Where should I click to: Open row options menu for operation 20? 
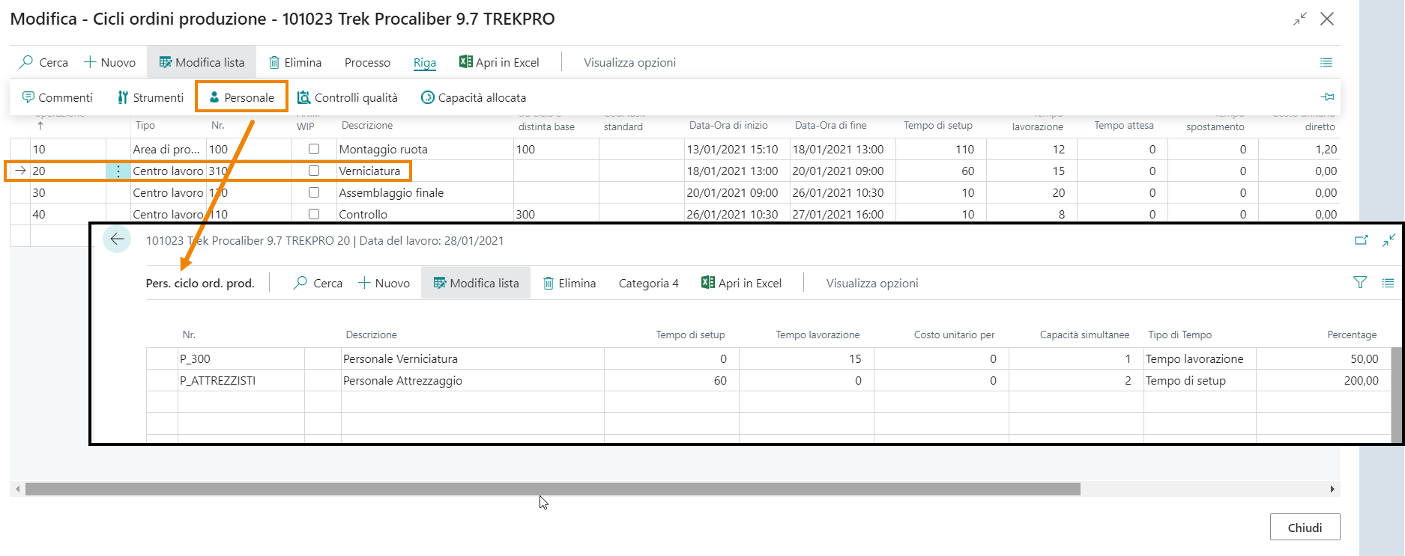point(118,171)
